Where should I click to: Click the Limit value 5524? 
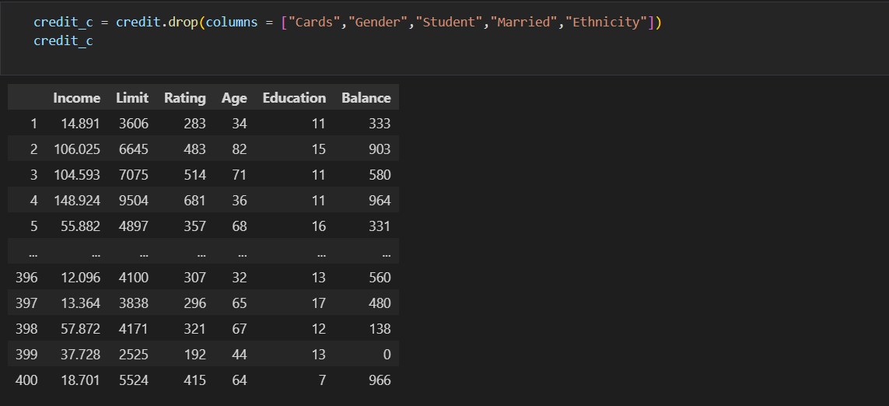(134, 380)
